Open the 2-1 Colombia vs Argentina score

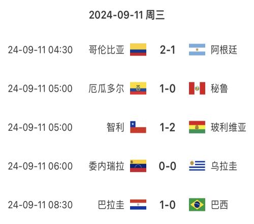tap(168, 50)
